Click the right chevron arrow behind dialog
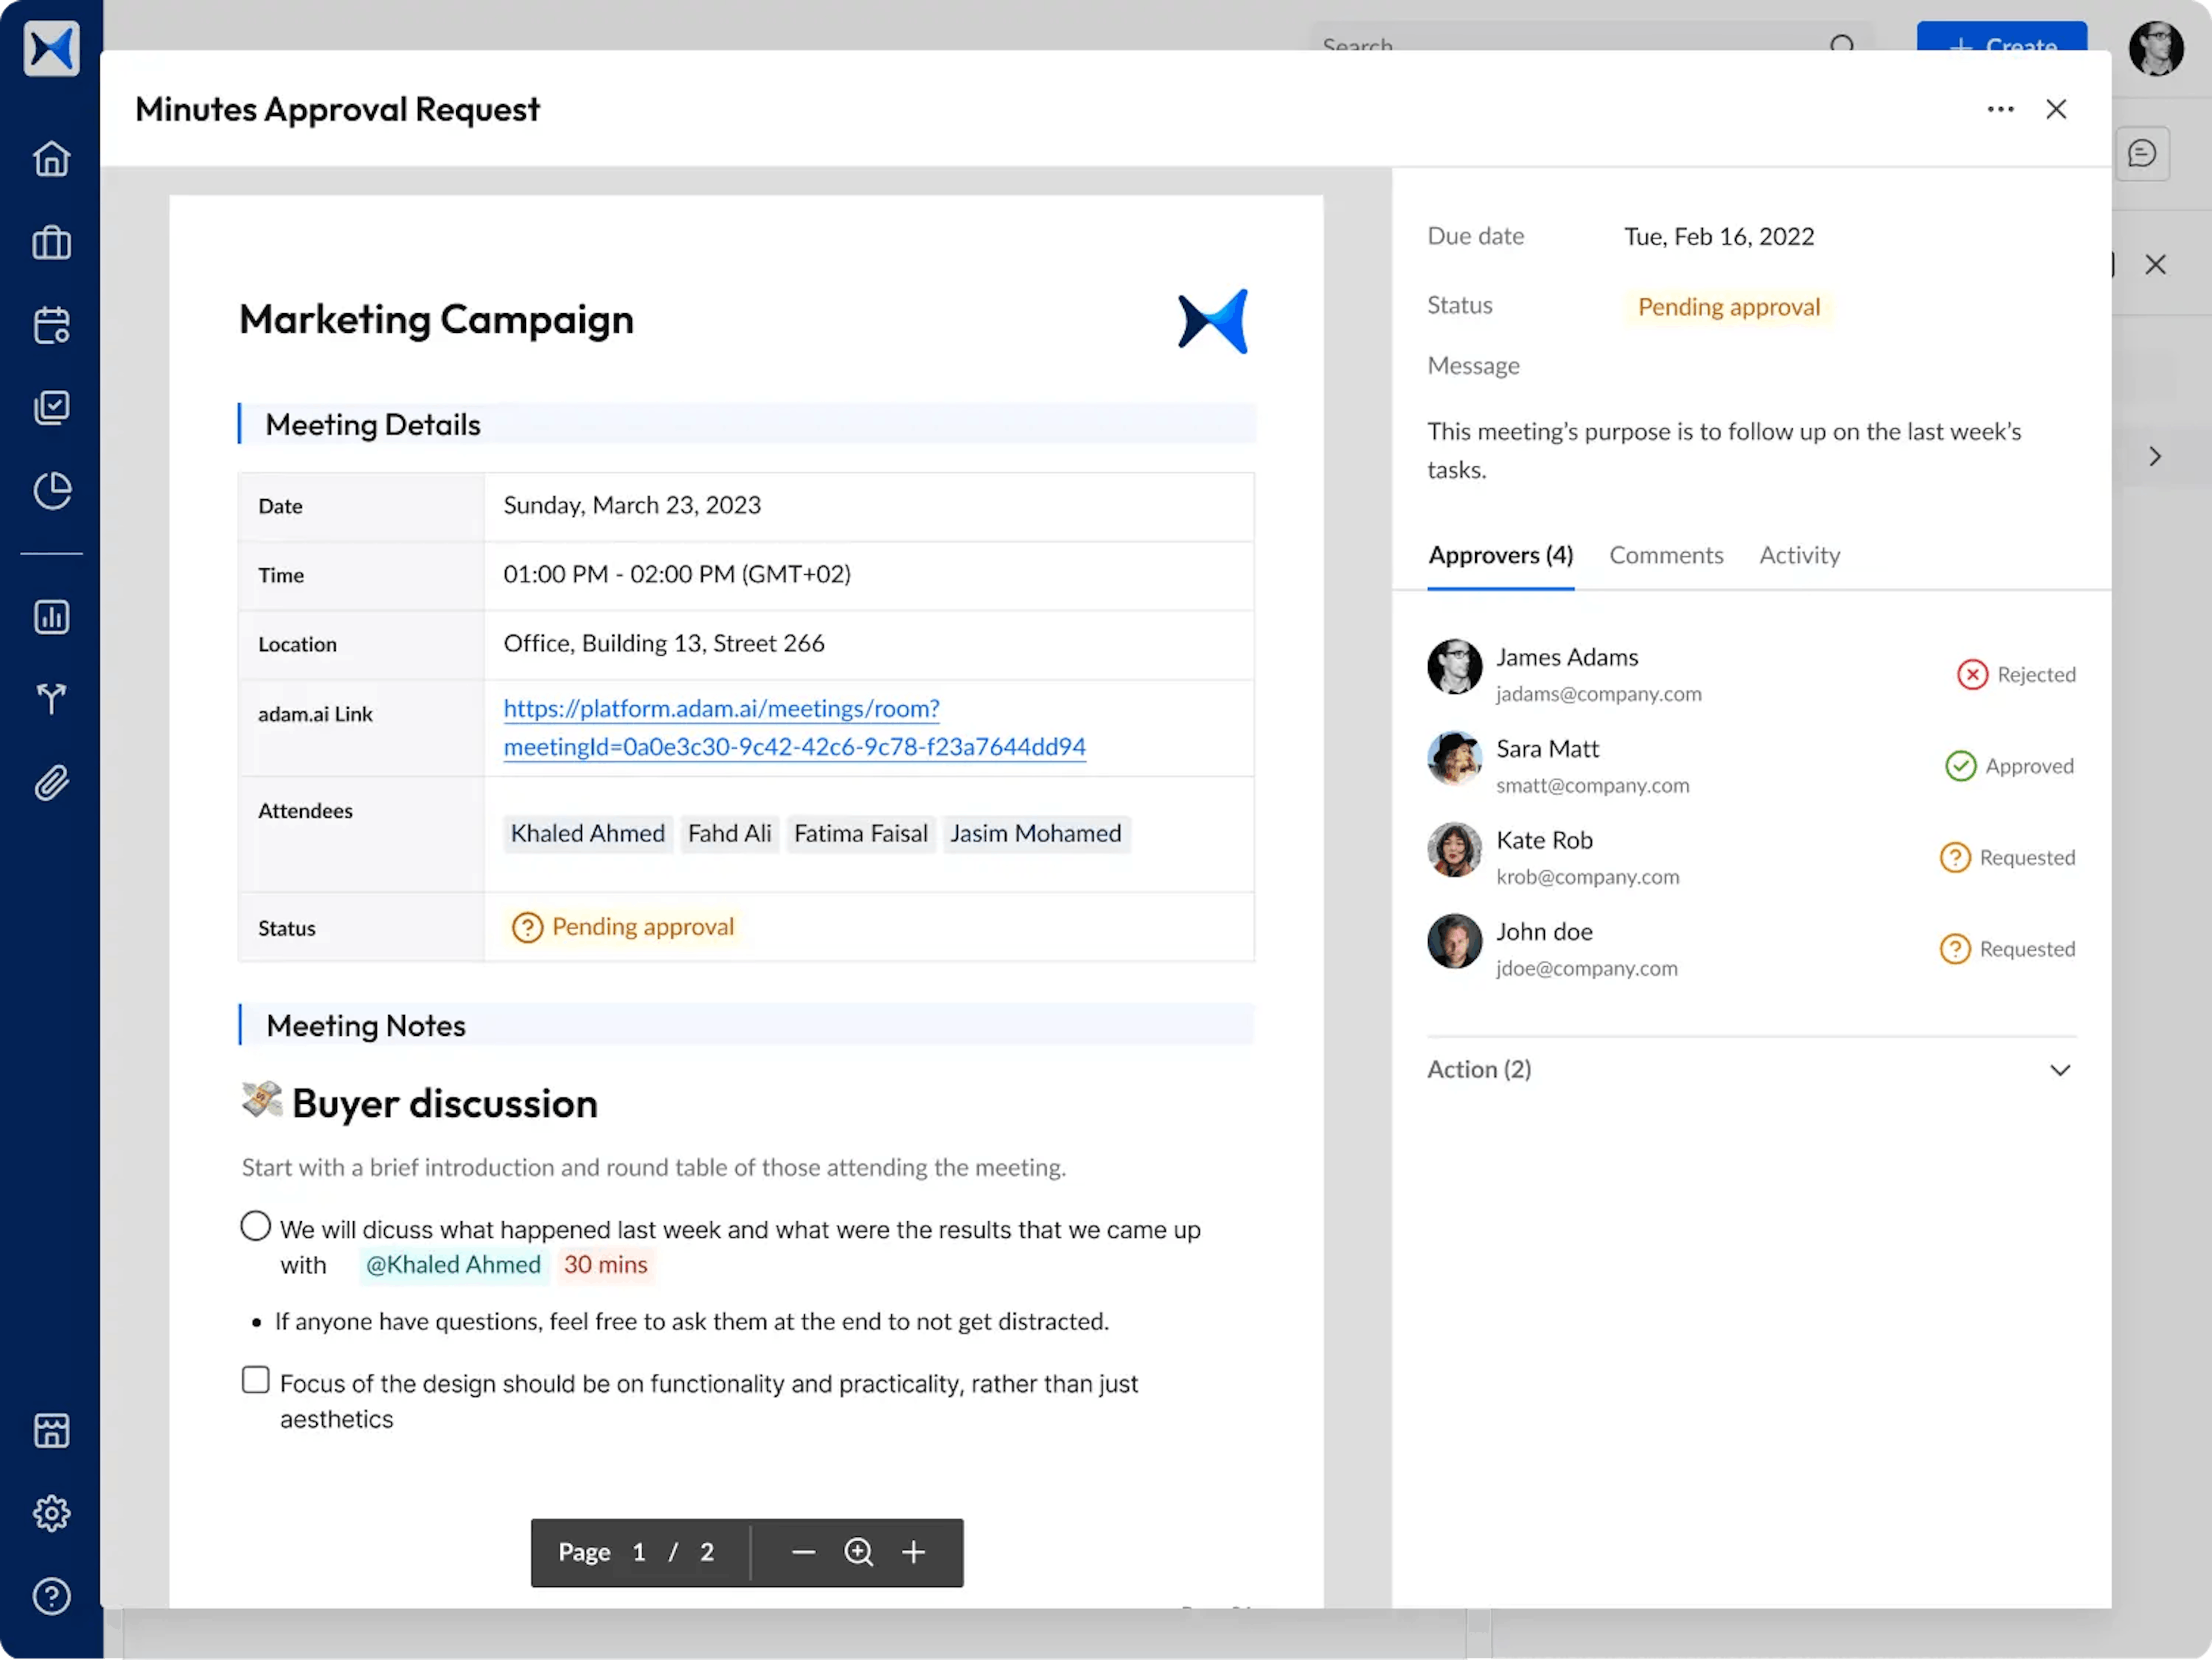This screenshot has height=1660, width=2212. (x=2155, y=457)
